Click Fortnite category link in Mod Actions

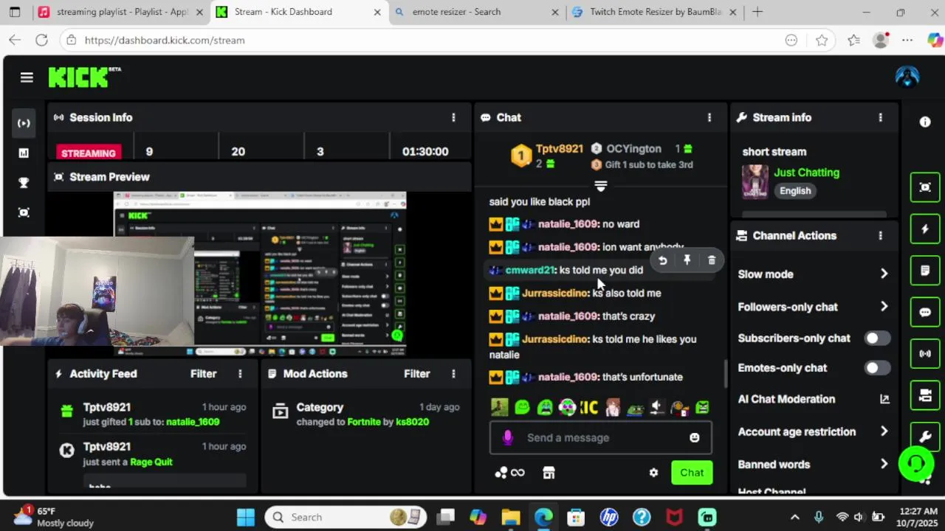click(364, 422)
